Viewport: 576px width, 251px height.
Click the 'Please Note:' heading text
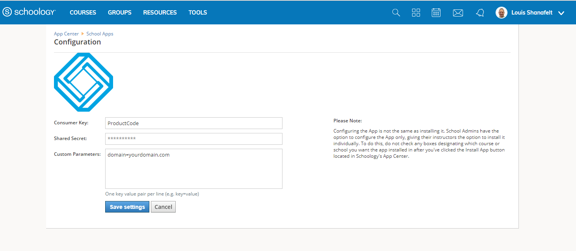click(x=347, y=121)
